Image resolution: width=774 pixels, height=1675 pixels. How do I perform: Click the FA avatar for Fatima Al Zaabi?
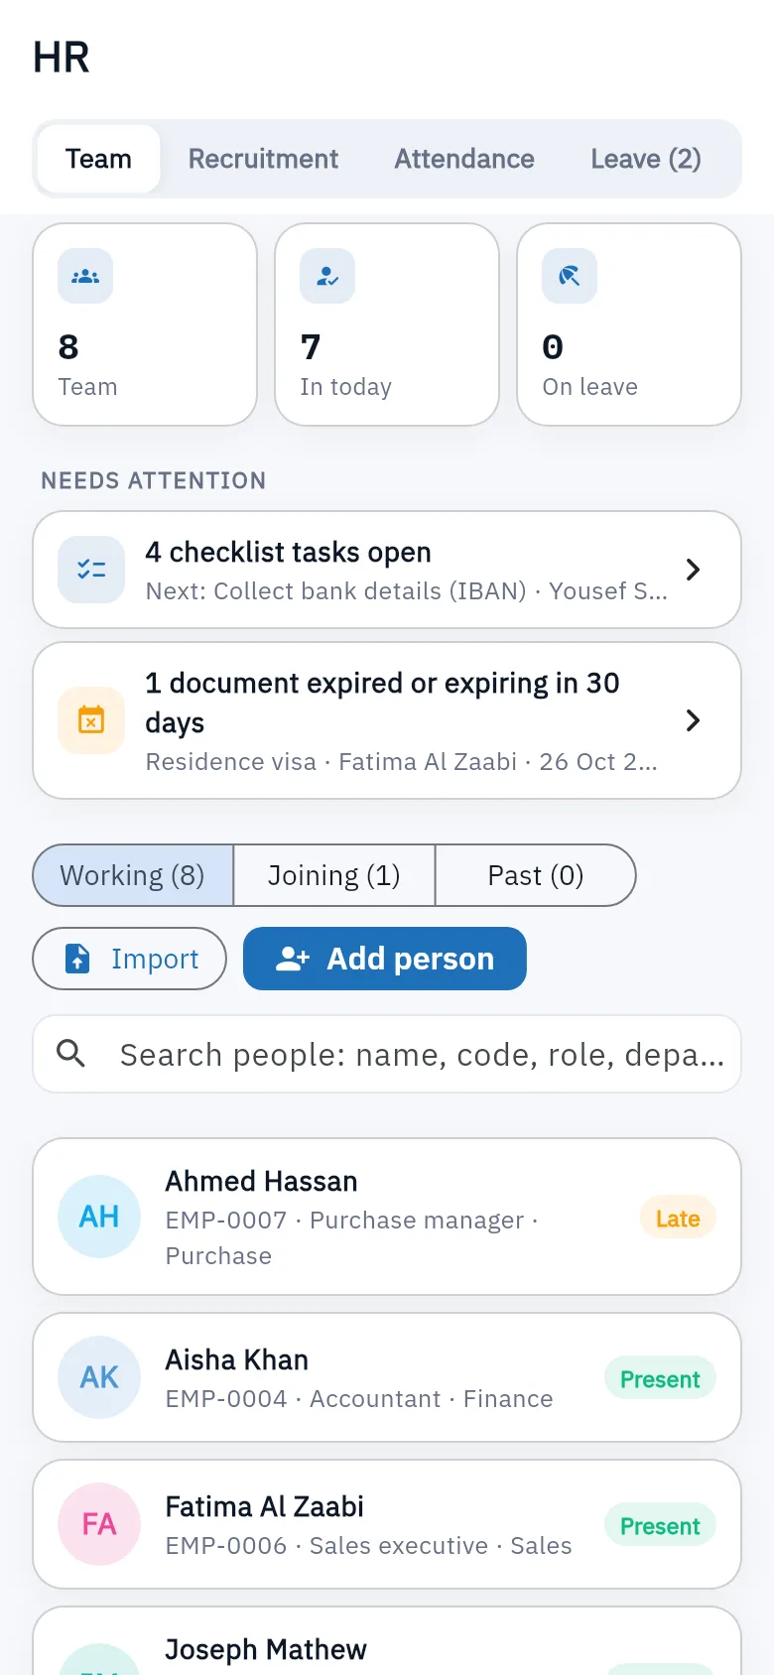pos(99,1524)
